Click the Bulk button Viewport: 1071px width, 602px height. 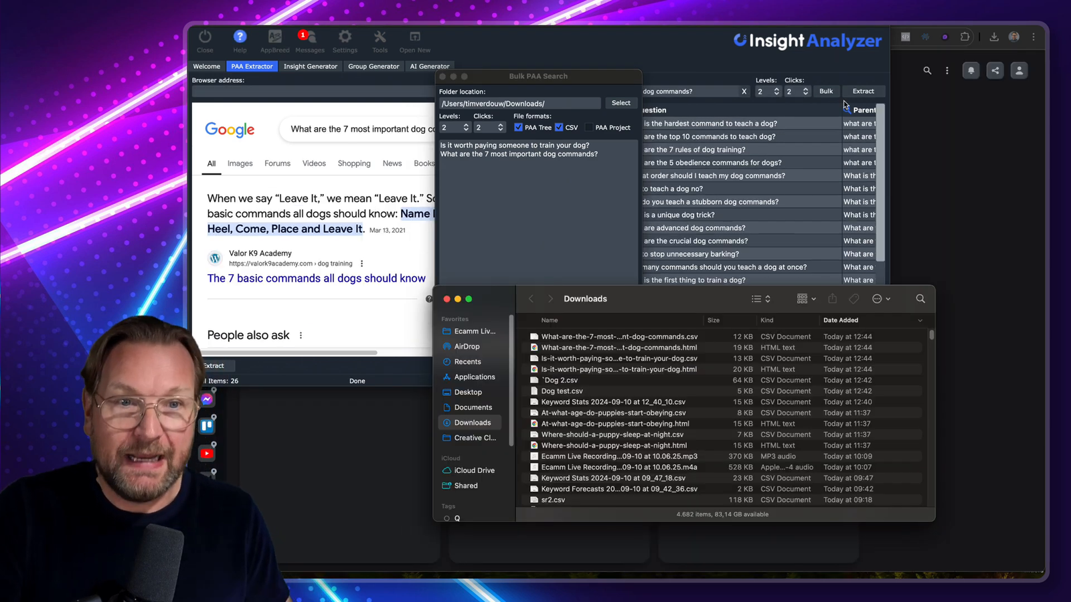[826, 92]
